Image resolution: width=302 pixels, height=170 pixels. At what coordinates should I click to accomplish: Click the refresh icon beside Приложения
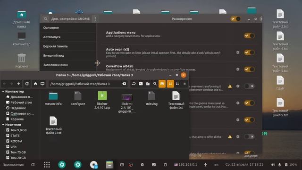[x=33, y=165]
